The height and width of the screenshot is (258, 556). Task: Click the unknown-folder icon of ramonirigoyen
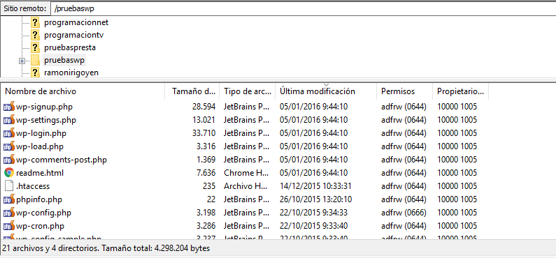coord(35,73)
